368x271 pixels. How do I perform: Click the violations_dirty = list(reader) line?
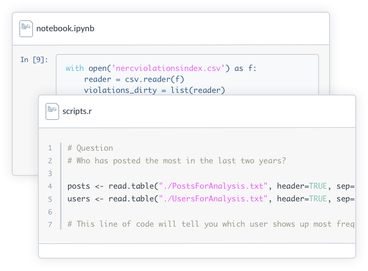(154, 90)
